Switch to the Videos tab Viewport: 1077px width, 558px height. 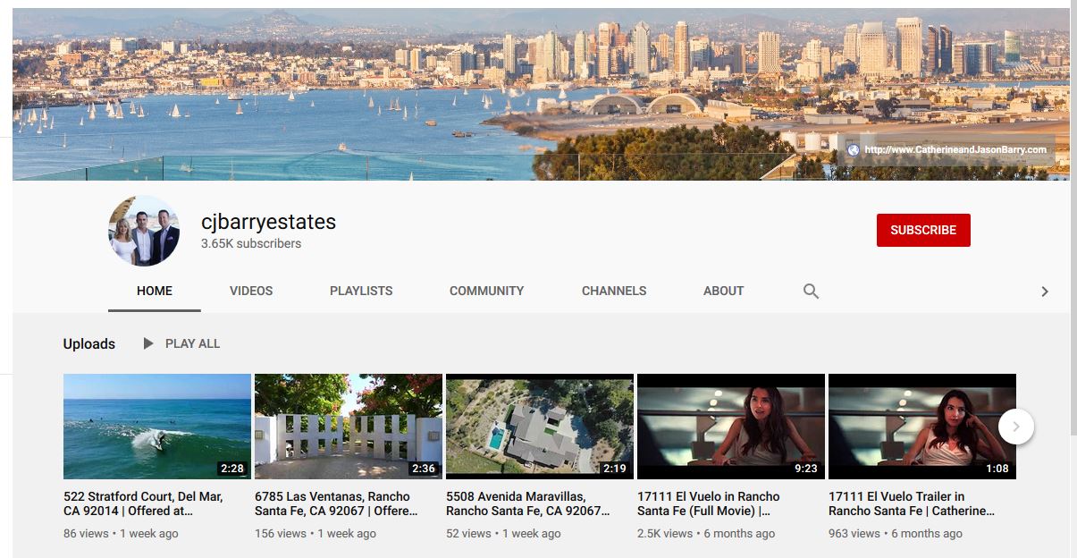pyautogui.click(x=251, y=291)
